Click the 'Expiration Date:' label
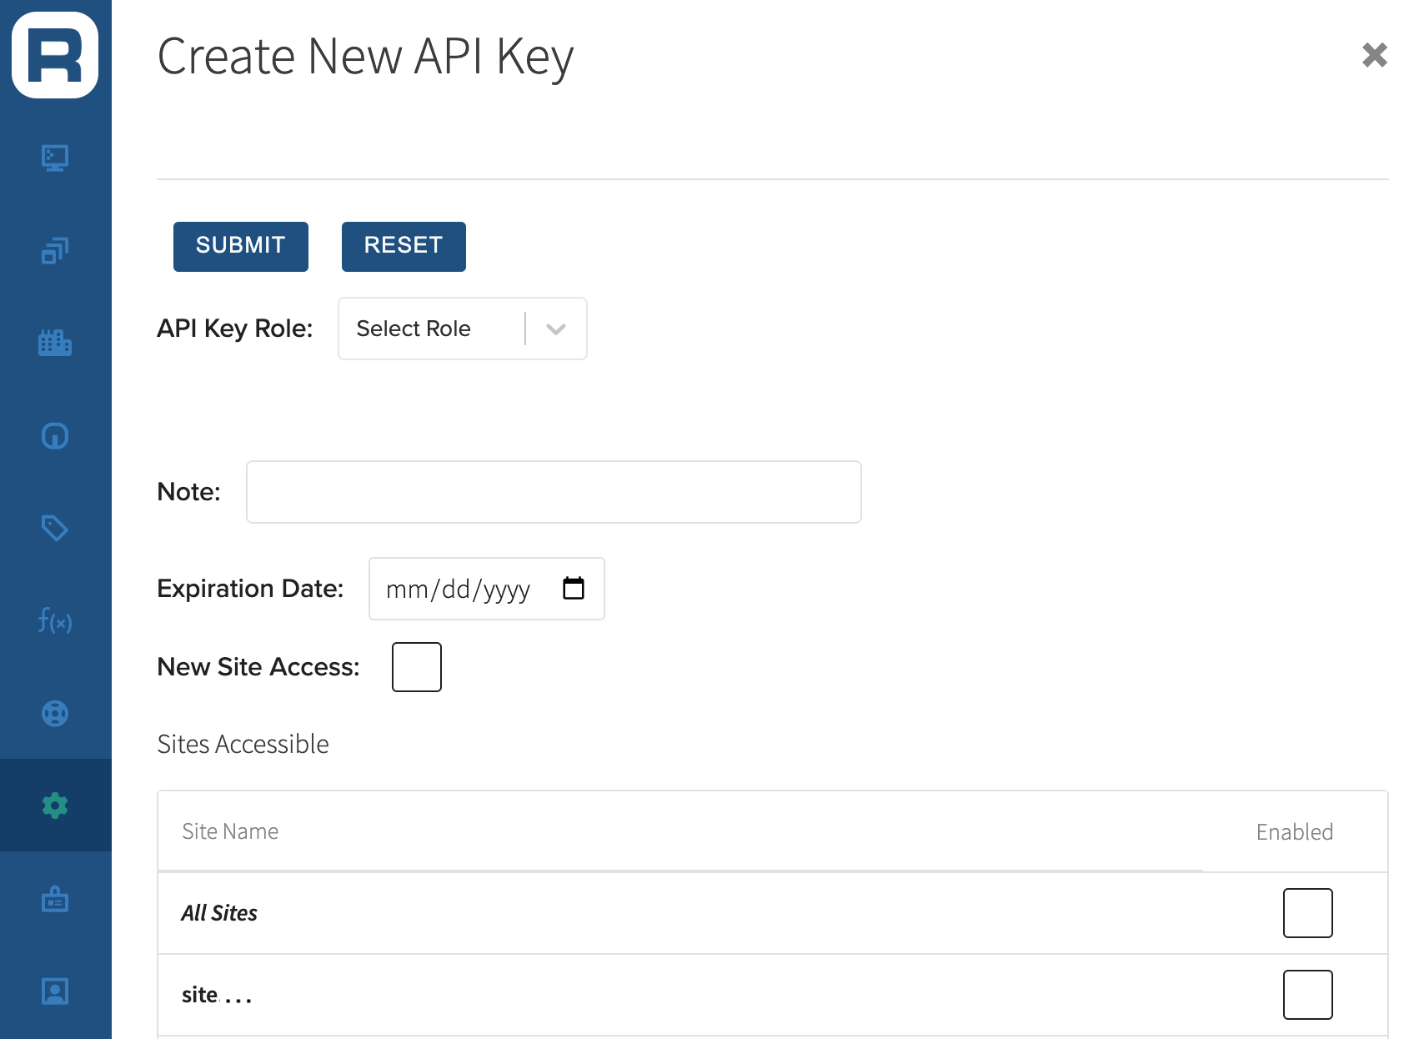Image resolution: width=1419 pixels, height=1039 pixels. pos(250,589)
